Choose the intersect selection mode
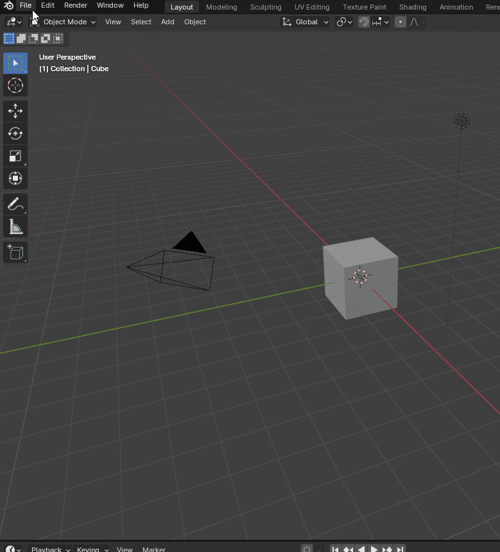The image size is (500, 552). pos(57,38)
